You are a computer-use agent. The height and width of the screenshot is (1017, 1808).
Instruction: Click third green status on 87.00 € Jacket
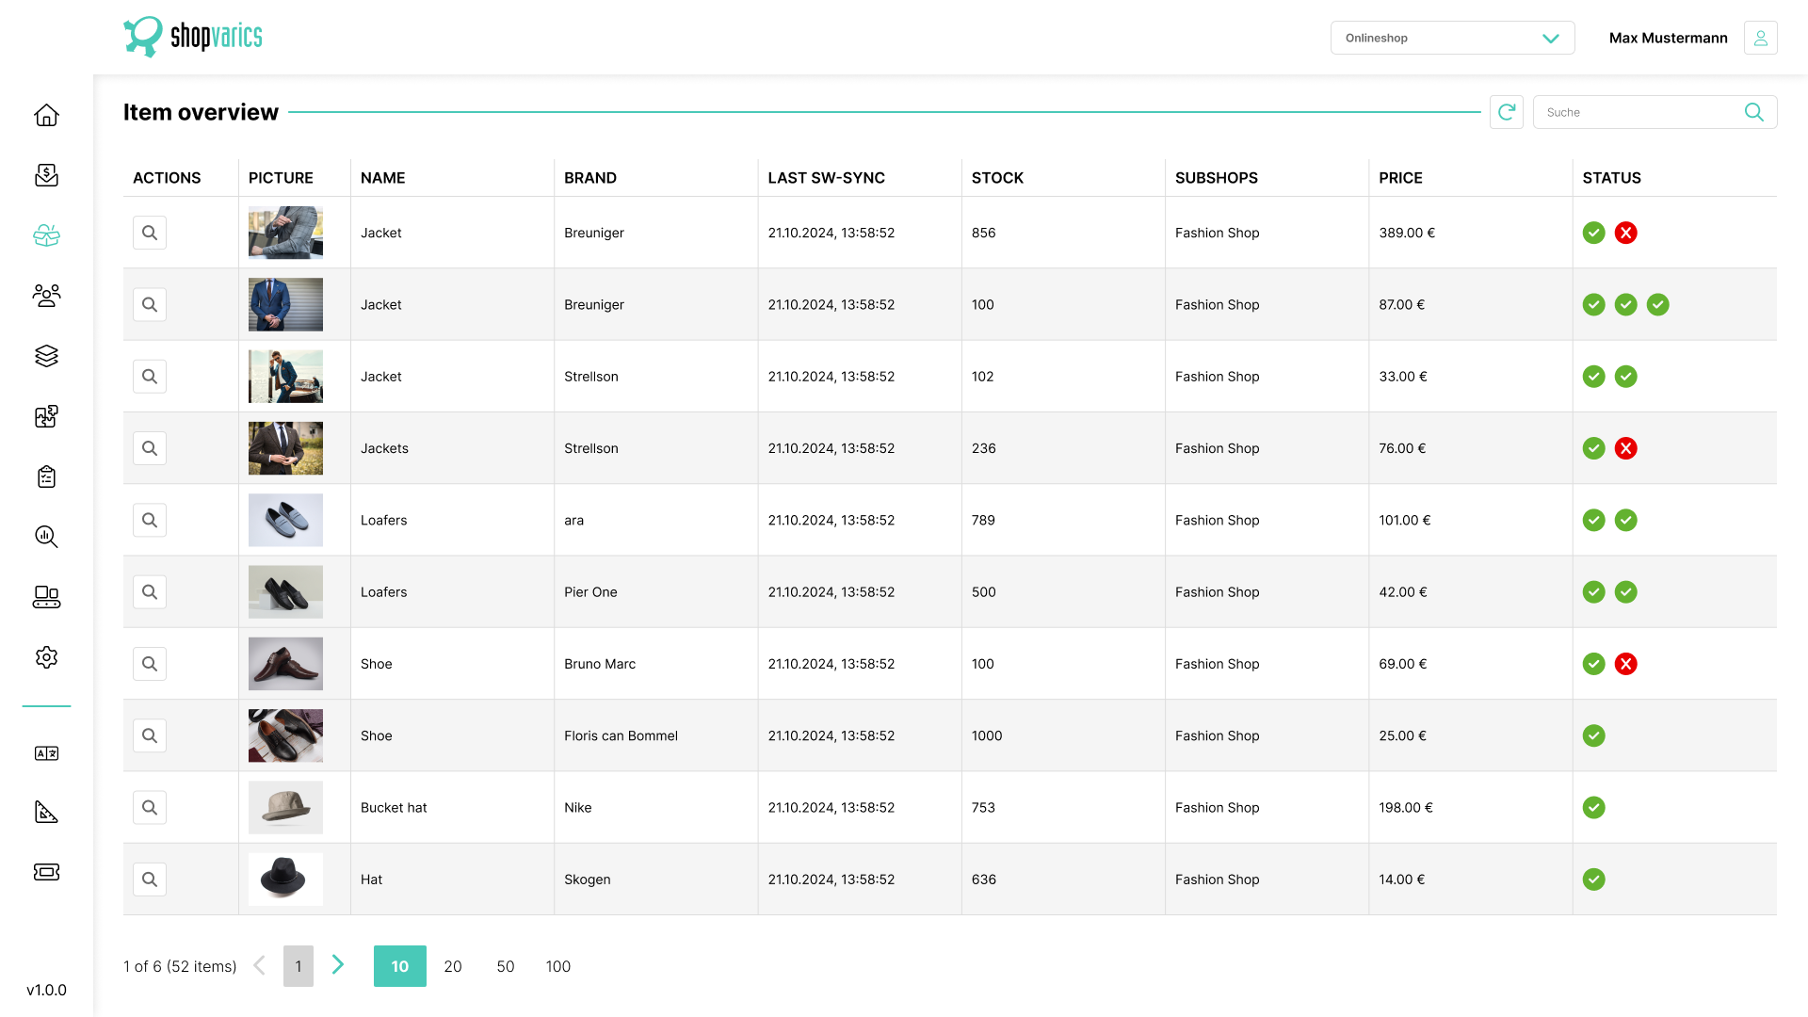click(x=1657, y=304)
